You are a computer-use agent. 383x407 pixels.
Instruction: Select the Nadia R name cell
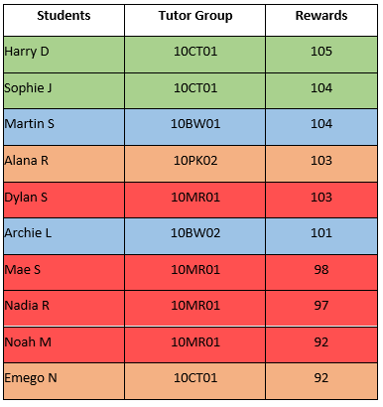click(64, 309)
